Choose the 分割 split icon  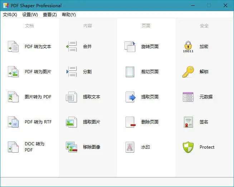coord(72,72)
